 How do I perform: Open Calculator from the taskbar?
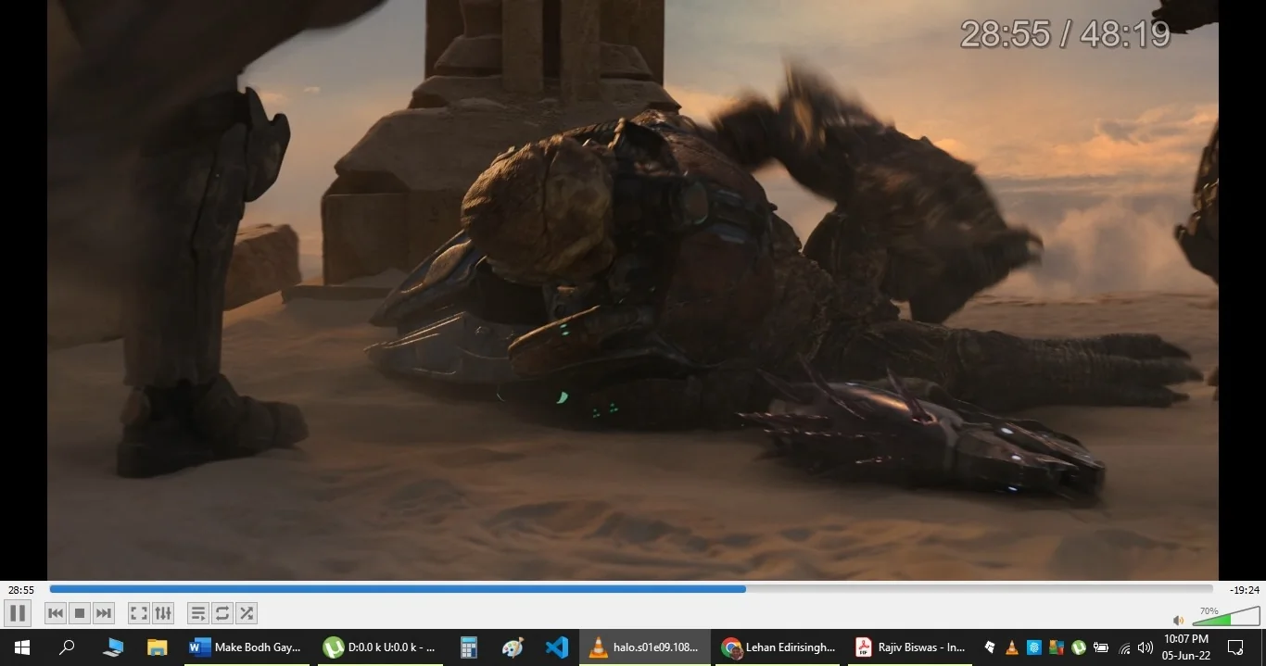pos(469,647)
